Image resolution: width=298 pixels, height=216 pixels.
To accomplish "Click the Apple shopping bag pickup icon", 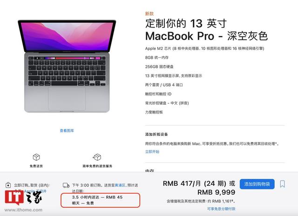I will 8,185.
